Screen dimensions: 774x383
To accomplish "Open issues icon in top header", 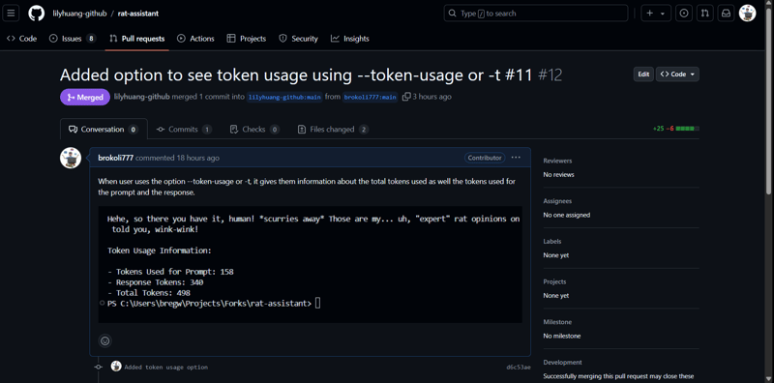I will pos(684,14).
